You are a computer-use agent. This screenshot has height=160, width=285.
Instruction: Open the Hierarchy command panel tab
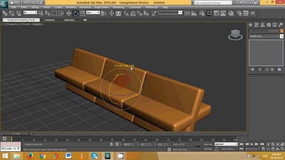(x=262, y=25)
